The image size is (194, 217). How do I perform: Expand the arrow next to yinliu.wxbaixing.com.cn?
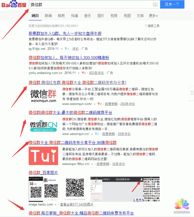point(79,73)
